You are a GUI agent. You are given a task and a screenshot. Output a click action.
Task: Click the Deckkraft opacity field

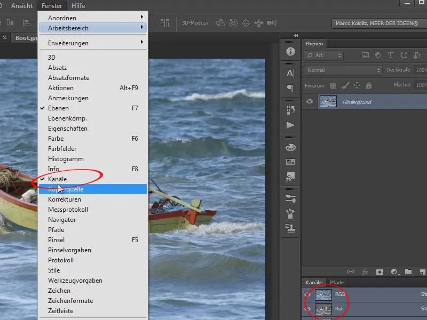(420, 70)
